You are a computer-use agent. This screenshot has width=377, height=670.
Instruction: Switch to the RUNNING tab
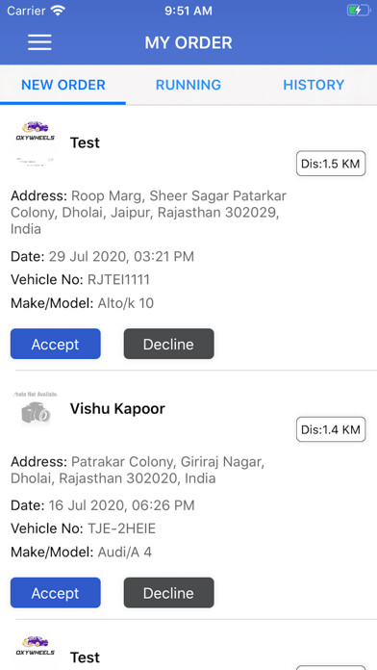[188, 85]
